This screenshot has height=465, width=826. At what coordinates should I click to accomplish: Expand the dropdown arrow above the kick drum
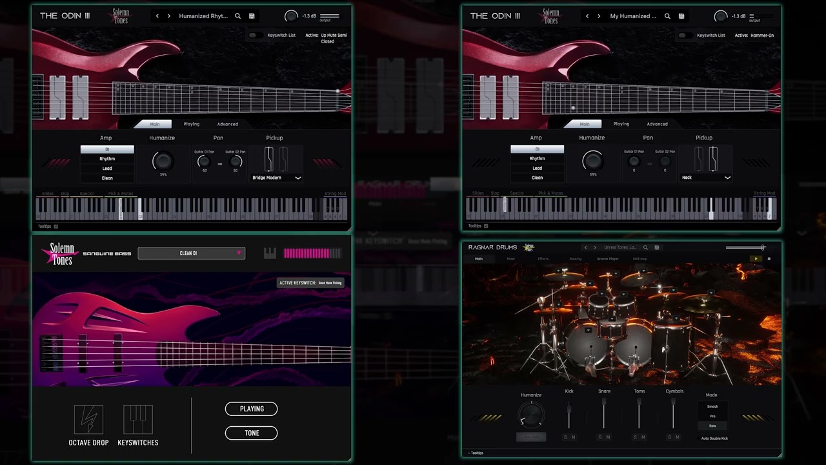(589, 330)
